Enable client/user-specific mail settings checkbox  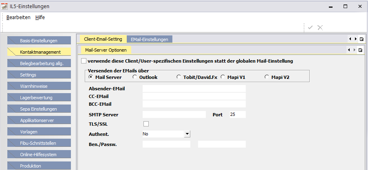(x=84, y=61)
